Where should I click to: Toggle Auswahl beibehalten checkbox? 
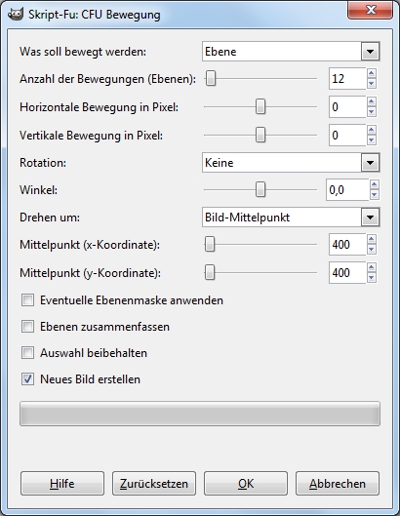point(27,353)
